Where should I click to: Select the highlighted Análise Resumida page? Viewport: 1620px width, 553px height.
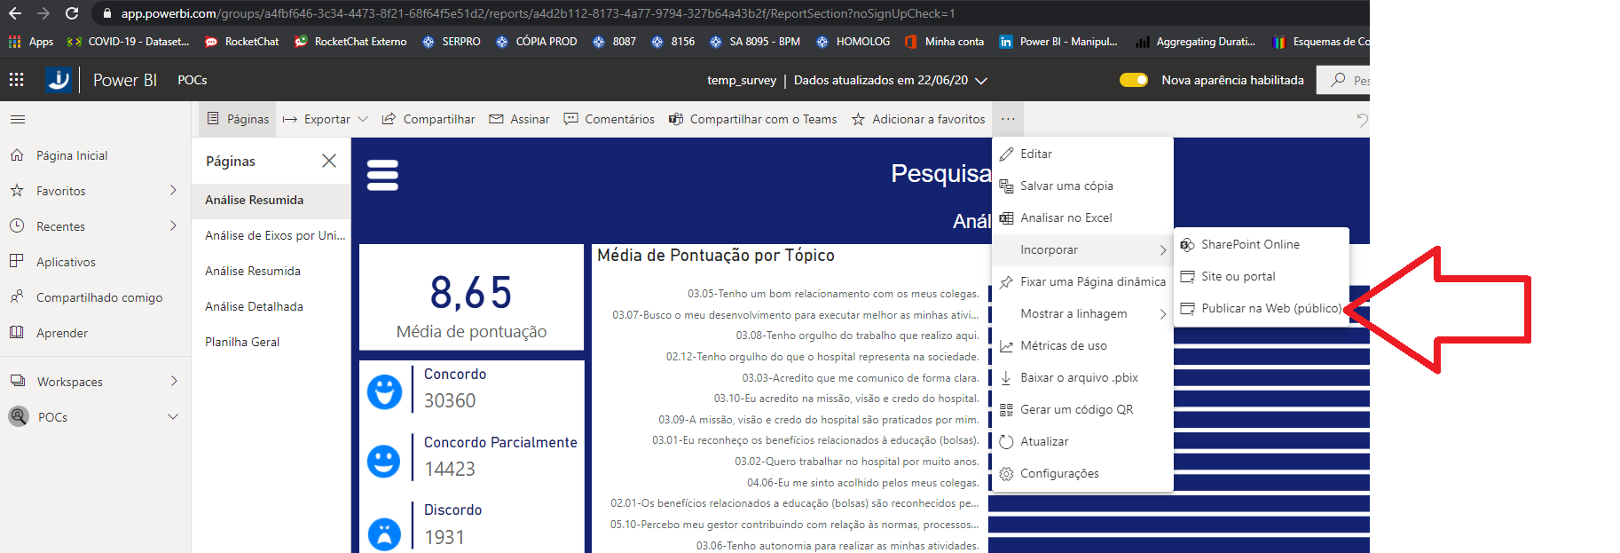[271, 200]
